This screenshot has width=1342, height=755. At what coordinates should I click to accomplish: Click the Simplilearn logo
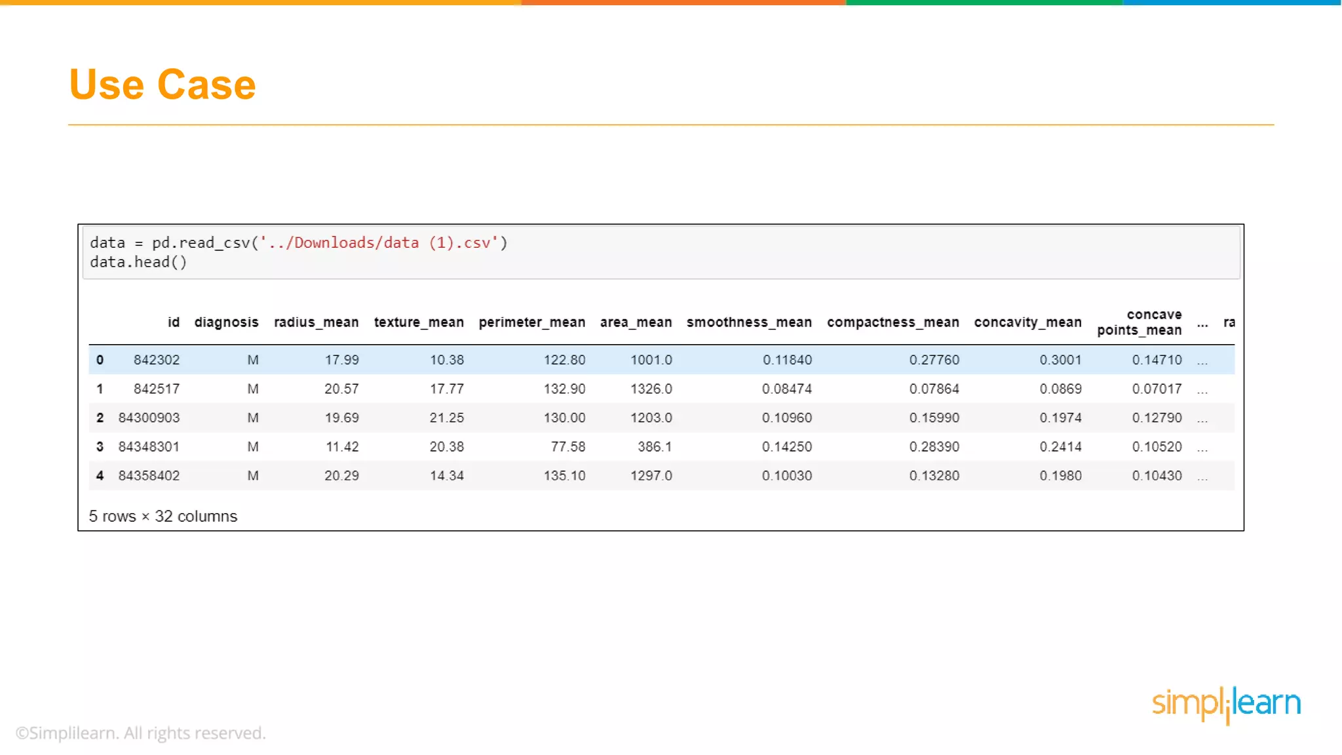(x=1226, y=705)
